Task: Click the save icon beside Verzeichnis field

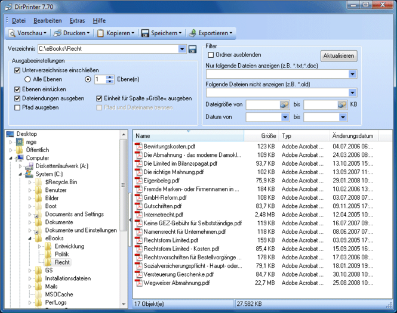Action: pyautogui.click(x=192, y=49)
